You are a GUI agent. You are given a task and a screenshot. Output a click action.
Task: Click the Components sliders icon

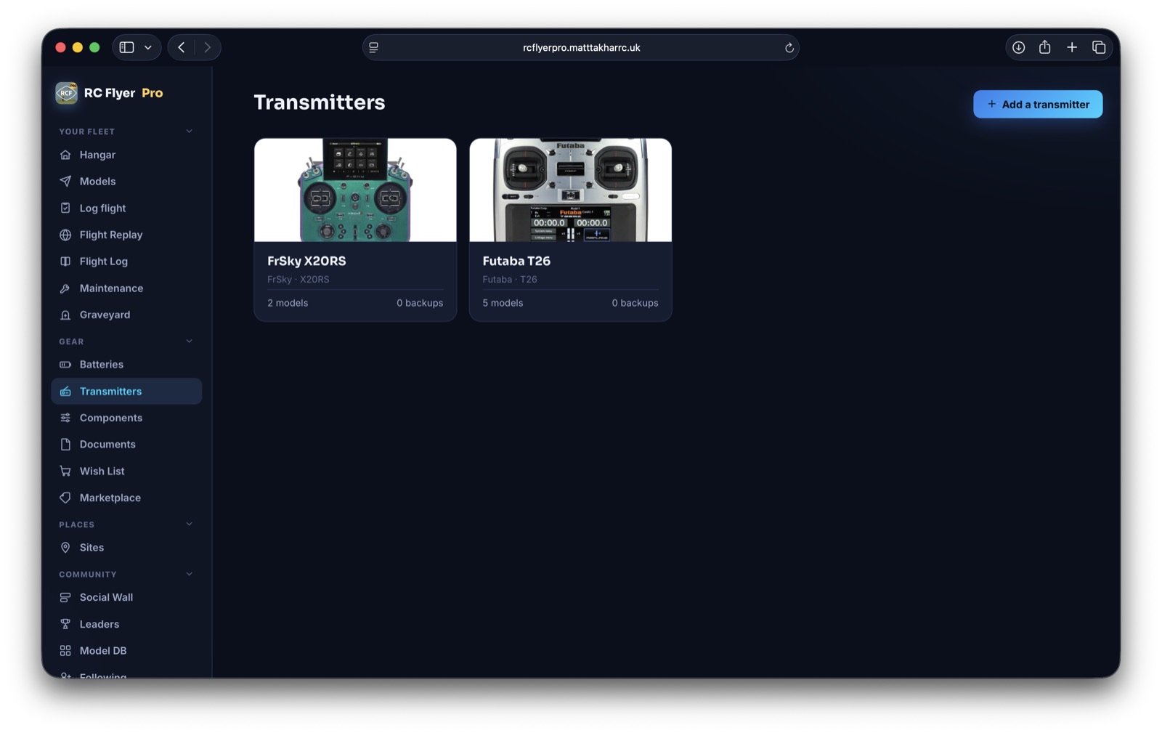coord(65,418)
